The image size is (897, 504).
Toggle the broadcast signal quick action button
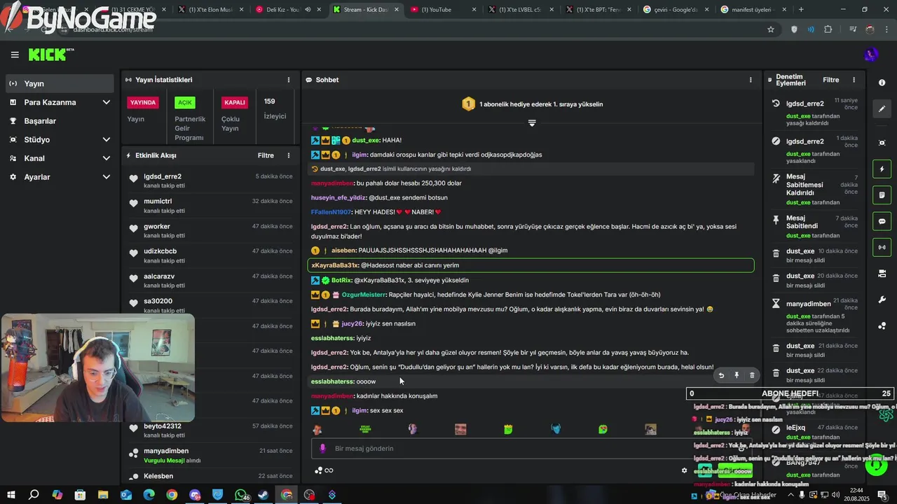click(882, 246)
